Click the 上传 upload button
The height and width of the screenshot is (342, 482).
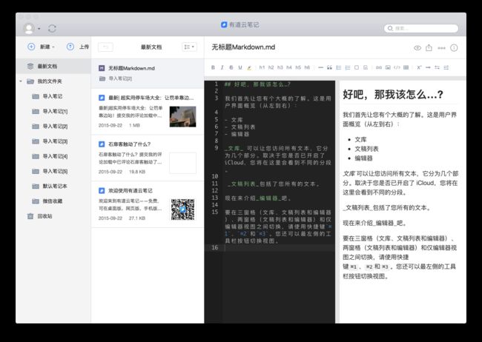tap(78, 47)
